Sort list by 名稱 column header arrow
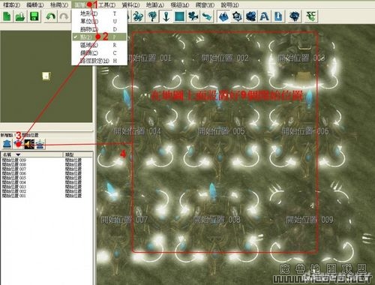The width and height of the screenshot is (375, 285). pyautogui.click(x=18, y=154)
